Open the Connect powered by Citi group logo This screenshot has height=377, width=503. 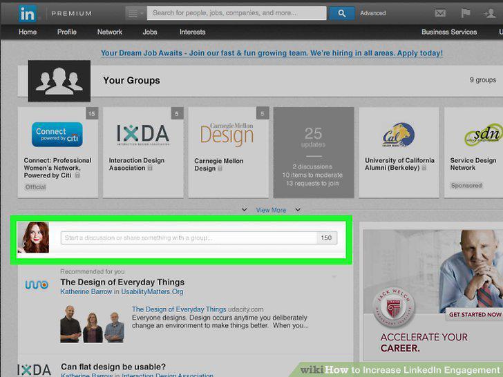(57, 135)
